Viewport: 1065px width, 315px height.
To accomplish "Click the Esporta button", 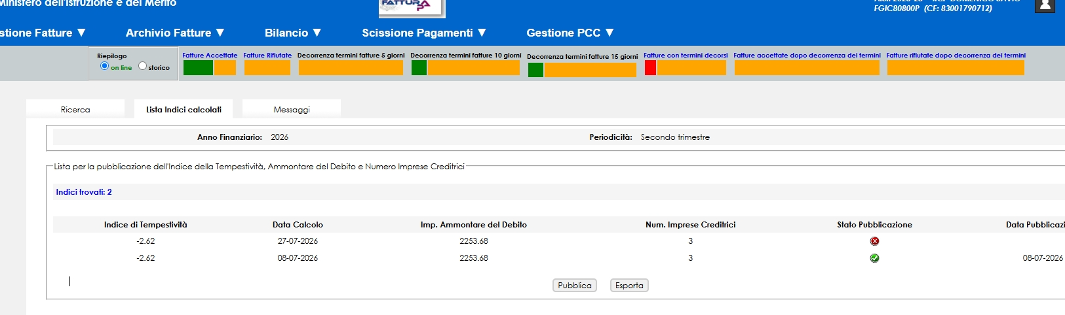I will 629,286.
